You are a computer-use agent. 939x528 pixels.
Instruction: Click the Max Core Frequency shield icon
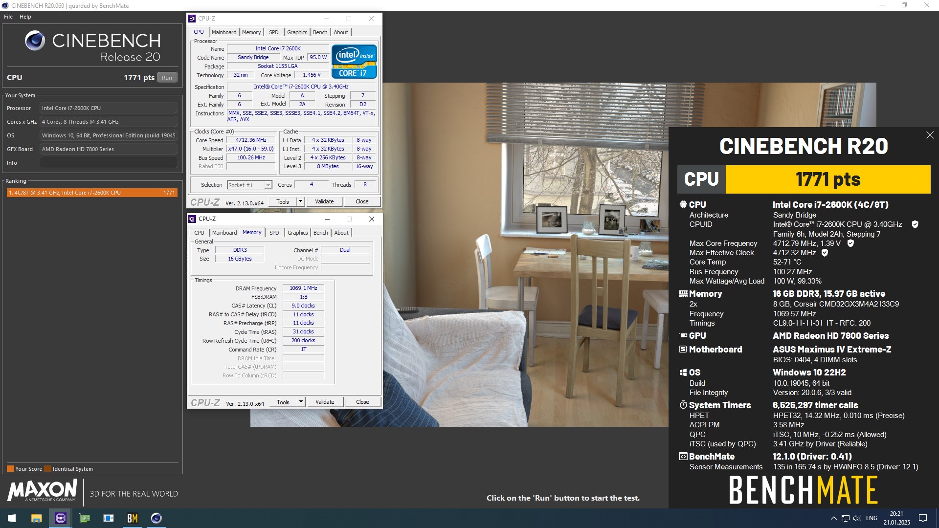point(850,243)
